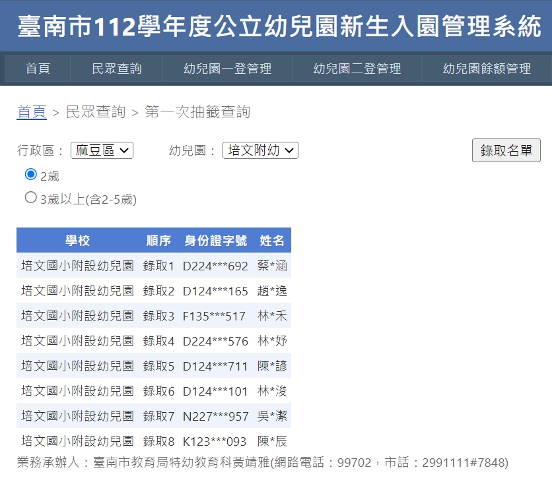Click the name 趙*逸

coord(272,291)
